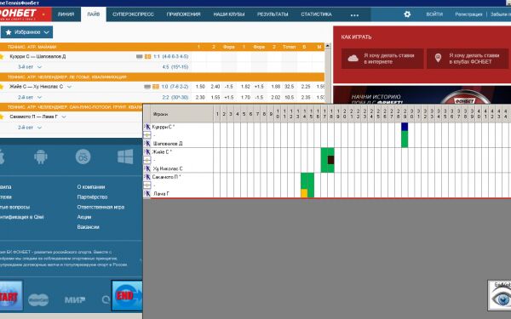
Task: Click the player icon beside Сакамото П
Action: coord(147,177)
